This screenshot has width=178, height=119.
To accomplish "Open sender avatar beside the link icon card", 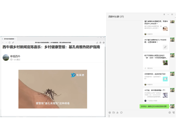I will [x=172, y=40].
